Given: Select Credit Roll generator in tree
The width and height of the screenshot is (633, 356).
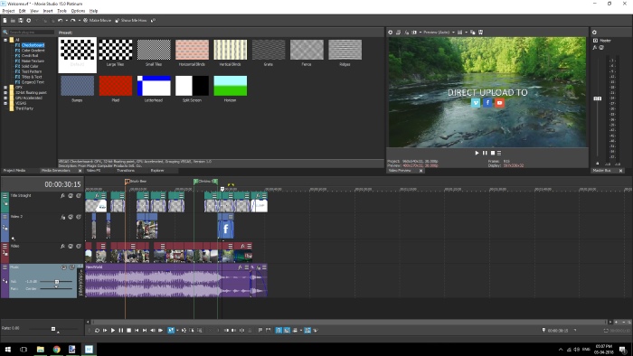Looking at the screenshot, I should click(30, 56).
